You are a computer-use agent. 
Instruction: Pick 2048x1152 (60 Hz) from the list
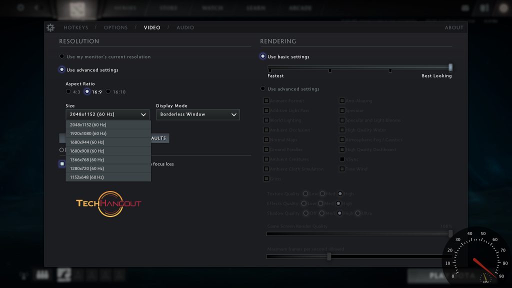coord(108,124)
